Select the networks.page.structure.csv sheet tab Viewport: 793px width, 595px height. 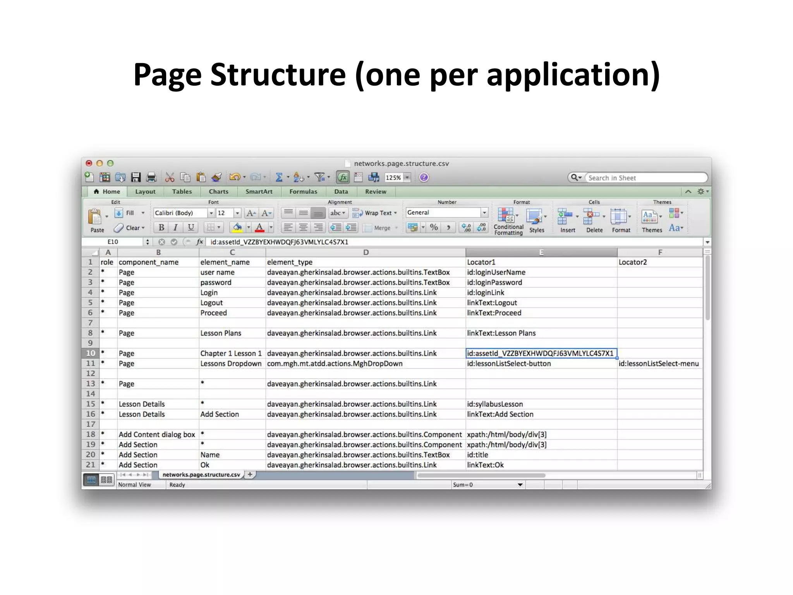(x=201, y=475)
